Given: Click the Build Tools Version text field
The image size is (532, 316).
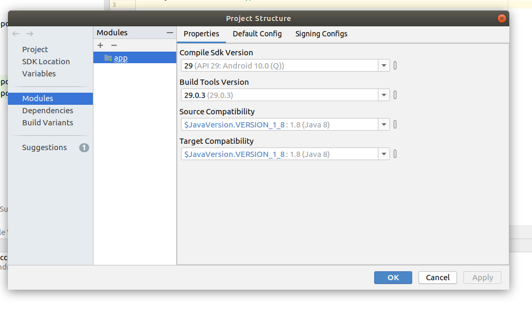Looking at the screenshot, I should coord(280,95).
